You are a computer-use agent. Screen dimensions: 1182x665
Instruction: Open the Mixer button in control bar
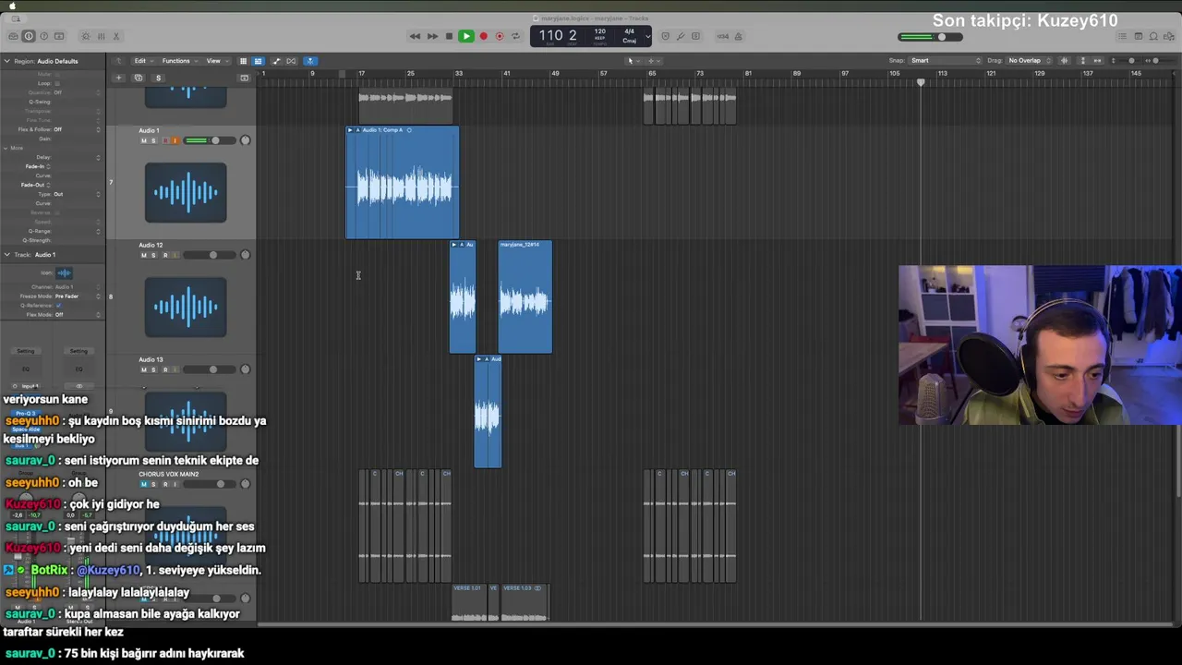point(101,36)
